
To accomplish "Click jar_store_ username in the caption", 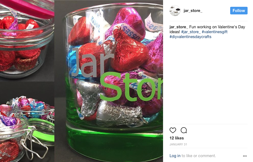I will point(179,27).
